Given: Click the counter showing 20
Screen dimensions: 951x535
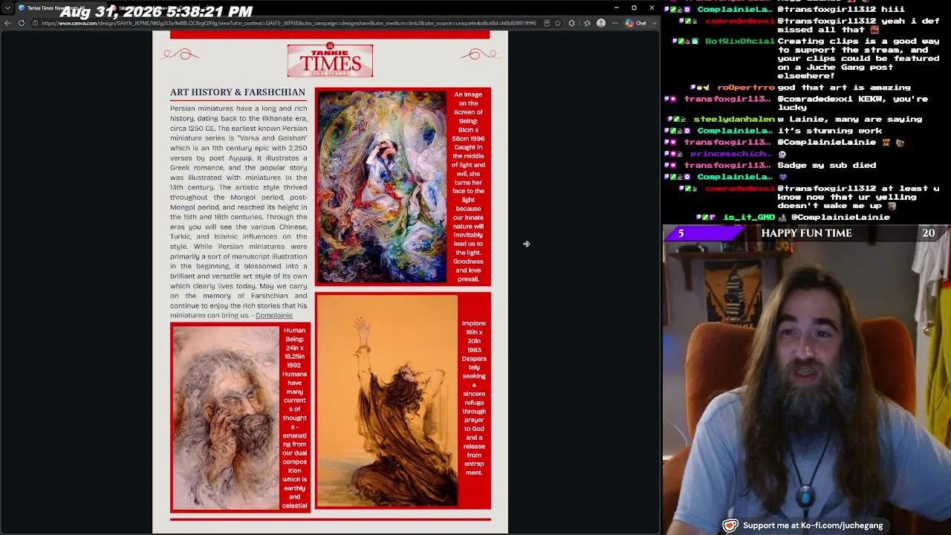Looking at the screenshot, I should click(928, 233).
